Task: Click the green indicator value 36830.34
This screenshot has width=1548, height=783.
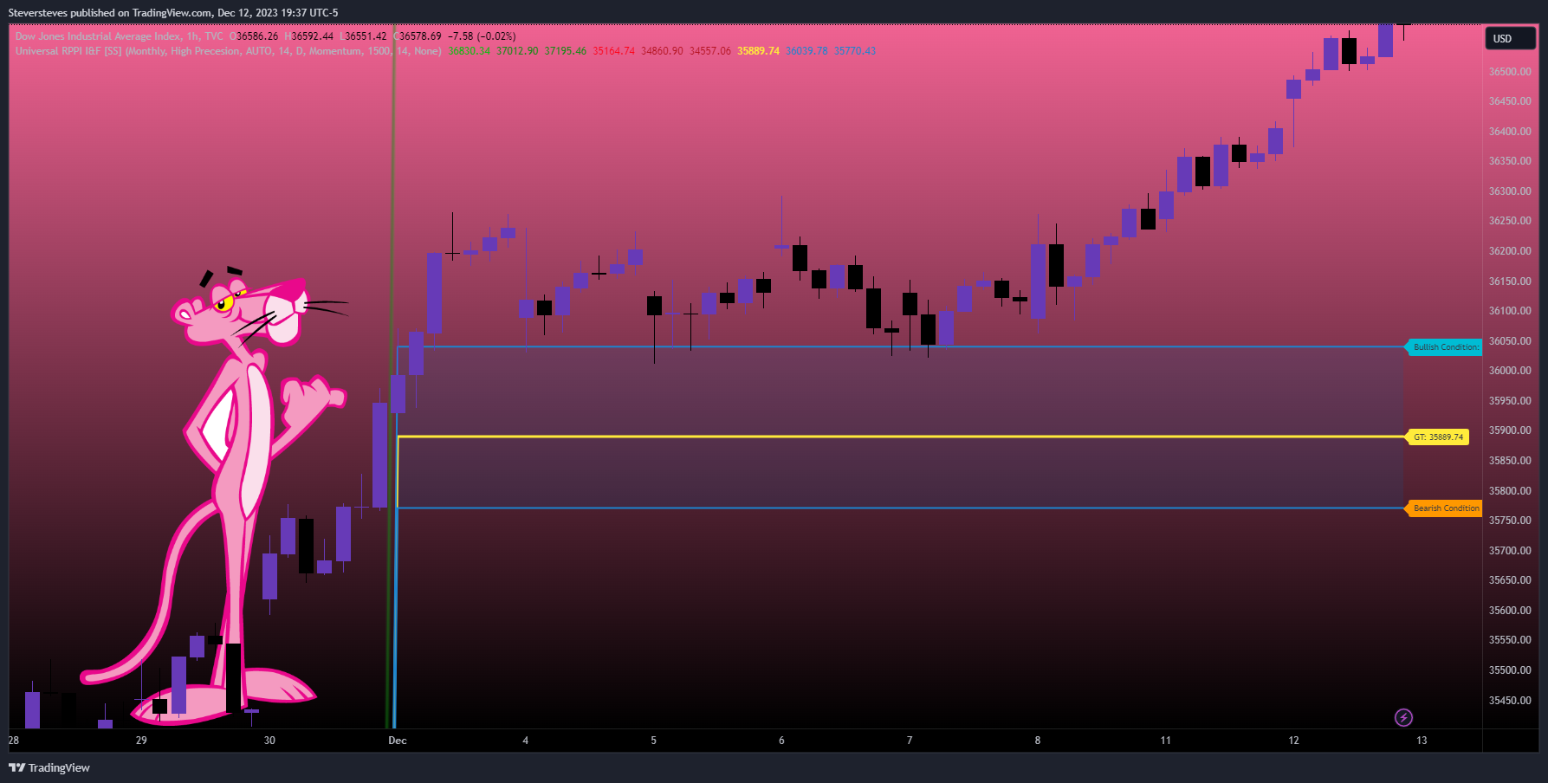Action: (469, 51)
